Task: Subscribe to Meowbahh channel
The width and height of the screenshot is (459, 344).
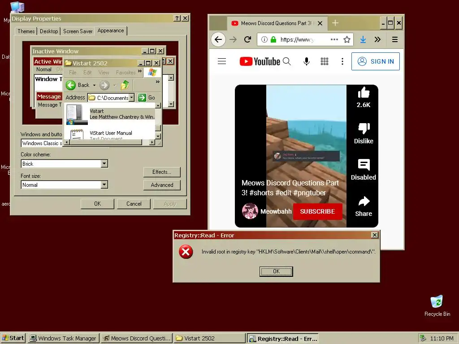Action: (x=318, y=211)
